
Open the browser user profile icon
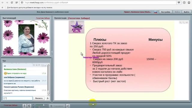click(x=189, y=3)
